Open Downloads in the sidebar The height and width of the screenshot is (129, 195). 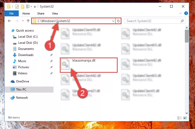coord(26,55)
